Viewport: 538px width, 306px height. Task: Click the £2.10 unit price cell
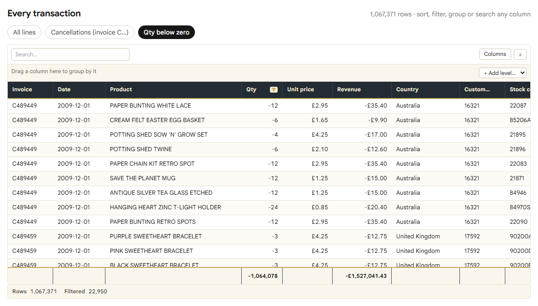click(x=308, y=149)
